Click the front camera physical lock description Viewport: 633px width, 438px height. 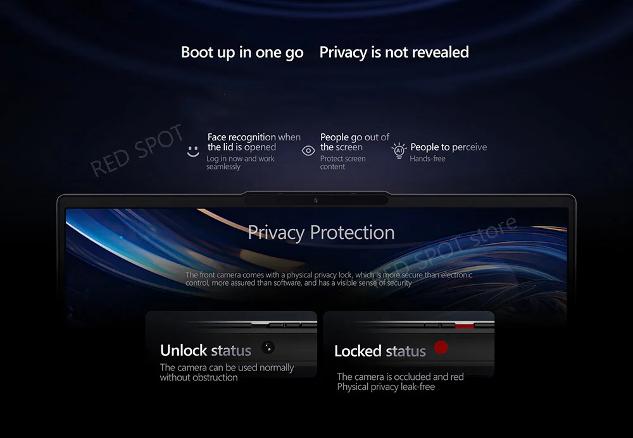[x=329, y=279]
